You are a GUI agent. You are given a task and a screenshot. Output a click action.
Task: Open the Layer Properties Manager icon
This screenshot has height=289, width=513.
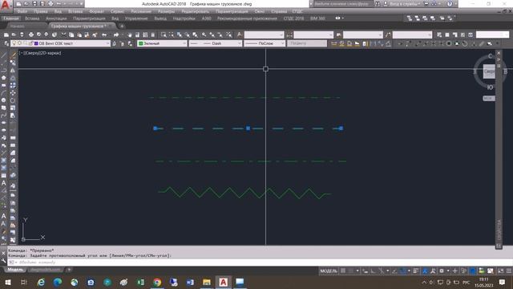tap(6, 43)
